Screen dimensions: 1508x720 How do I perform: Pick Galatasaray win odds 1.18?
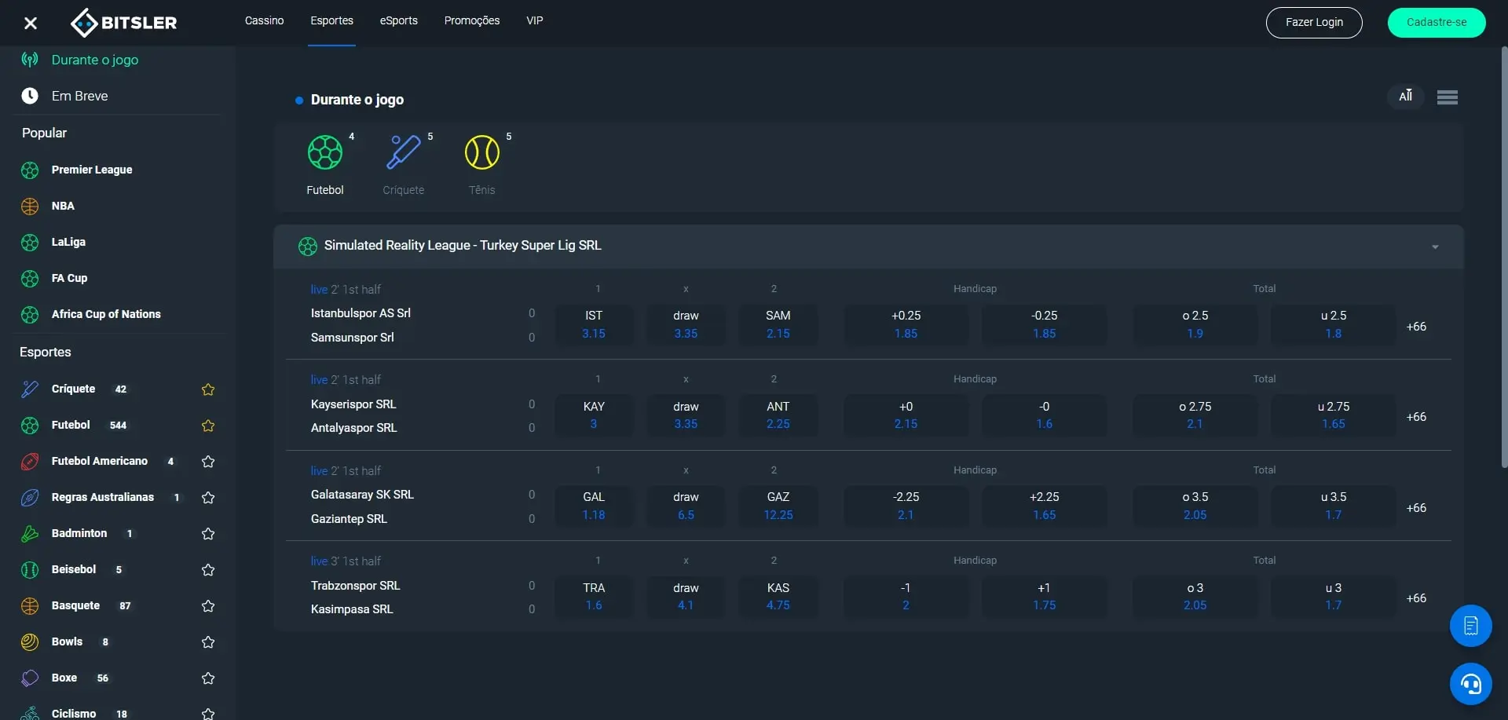pyautogui.click(x=594, y=506)
